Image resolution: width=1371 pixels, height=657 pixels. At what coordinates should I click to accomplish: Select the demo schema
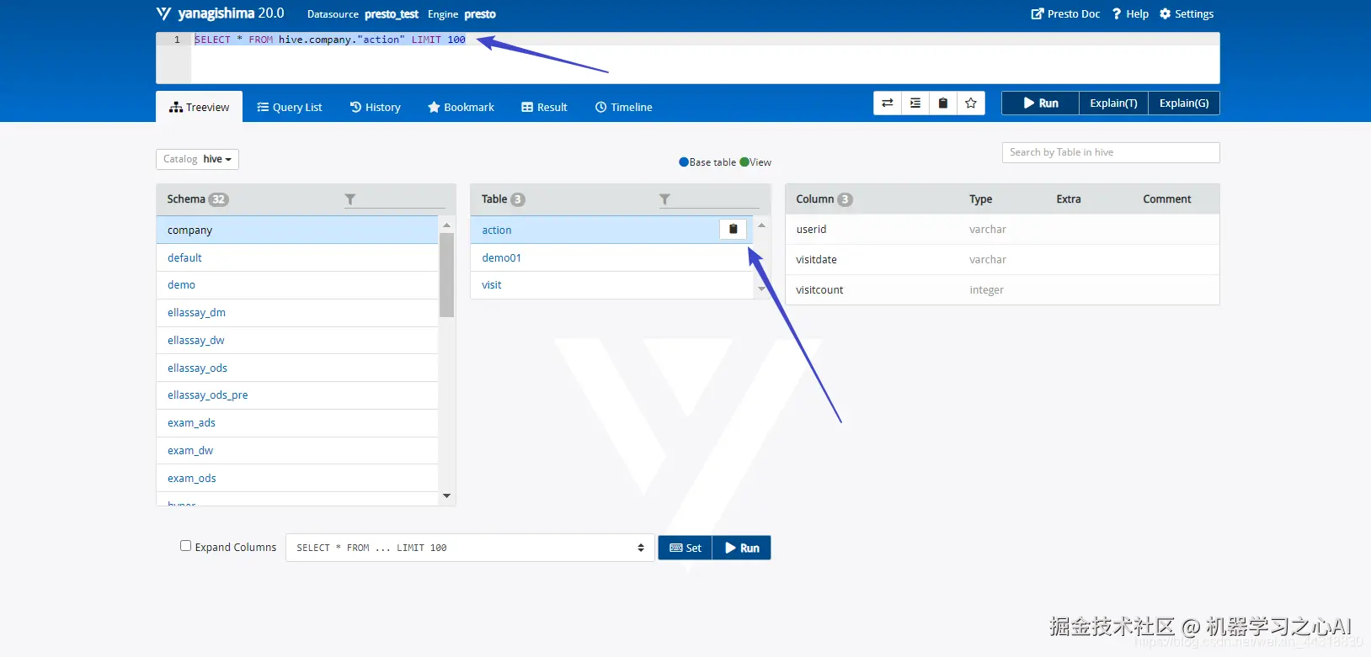point(297,285)
